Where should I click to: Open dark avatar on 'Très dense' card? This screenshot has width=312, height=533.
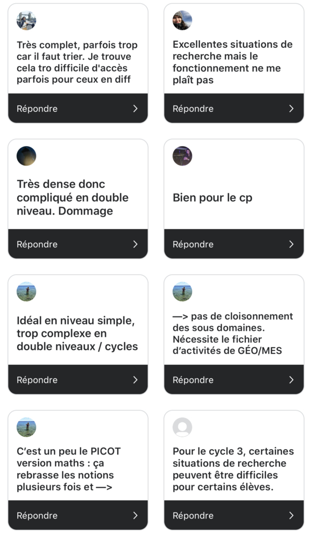(x=26, y=156)
